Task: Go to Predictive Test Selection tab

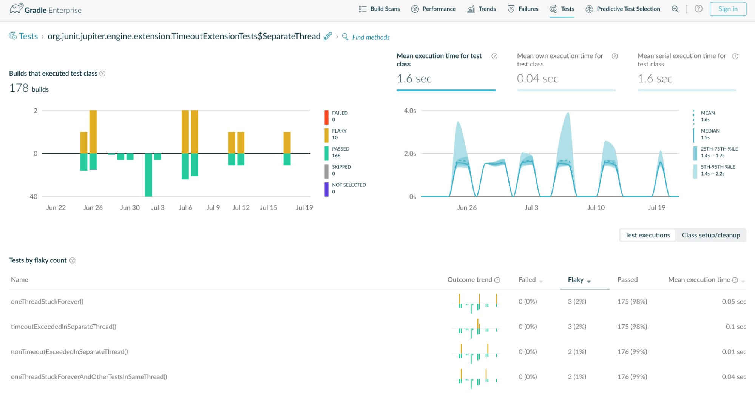Action: click(x=623, y=9)
